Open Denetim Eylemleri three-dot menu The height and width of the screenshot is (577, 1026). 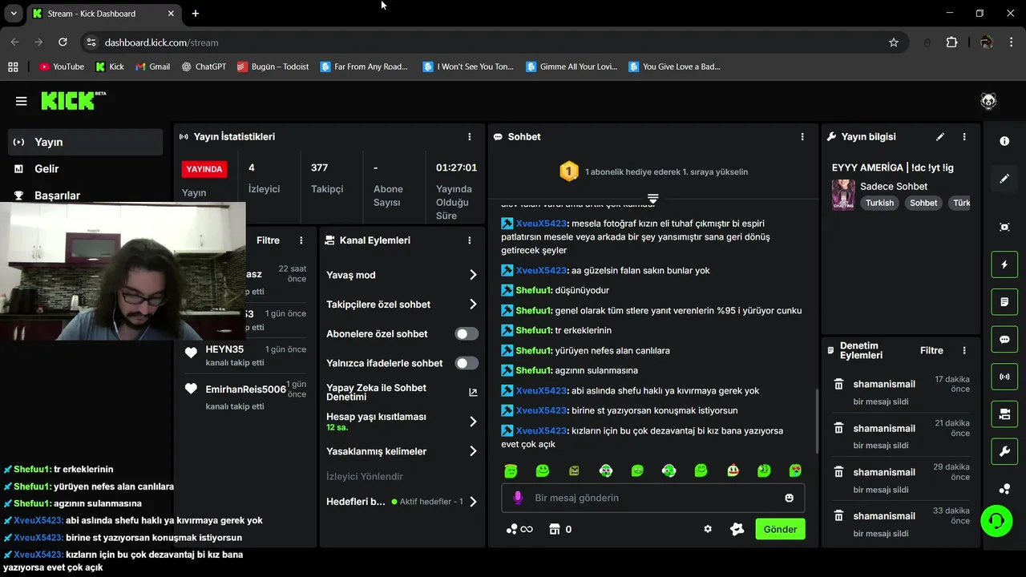(x=964, y=350)
